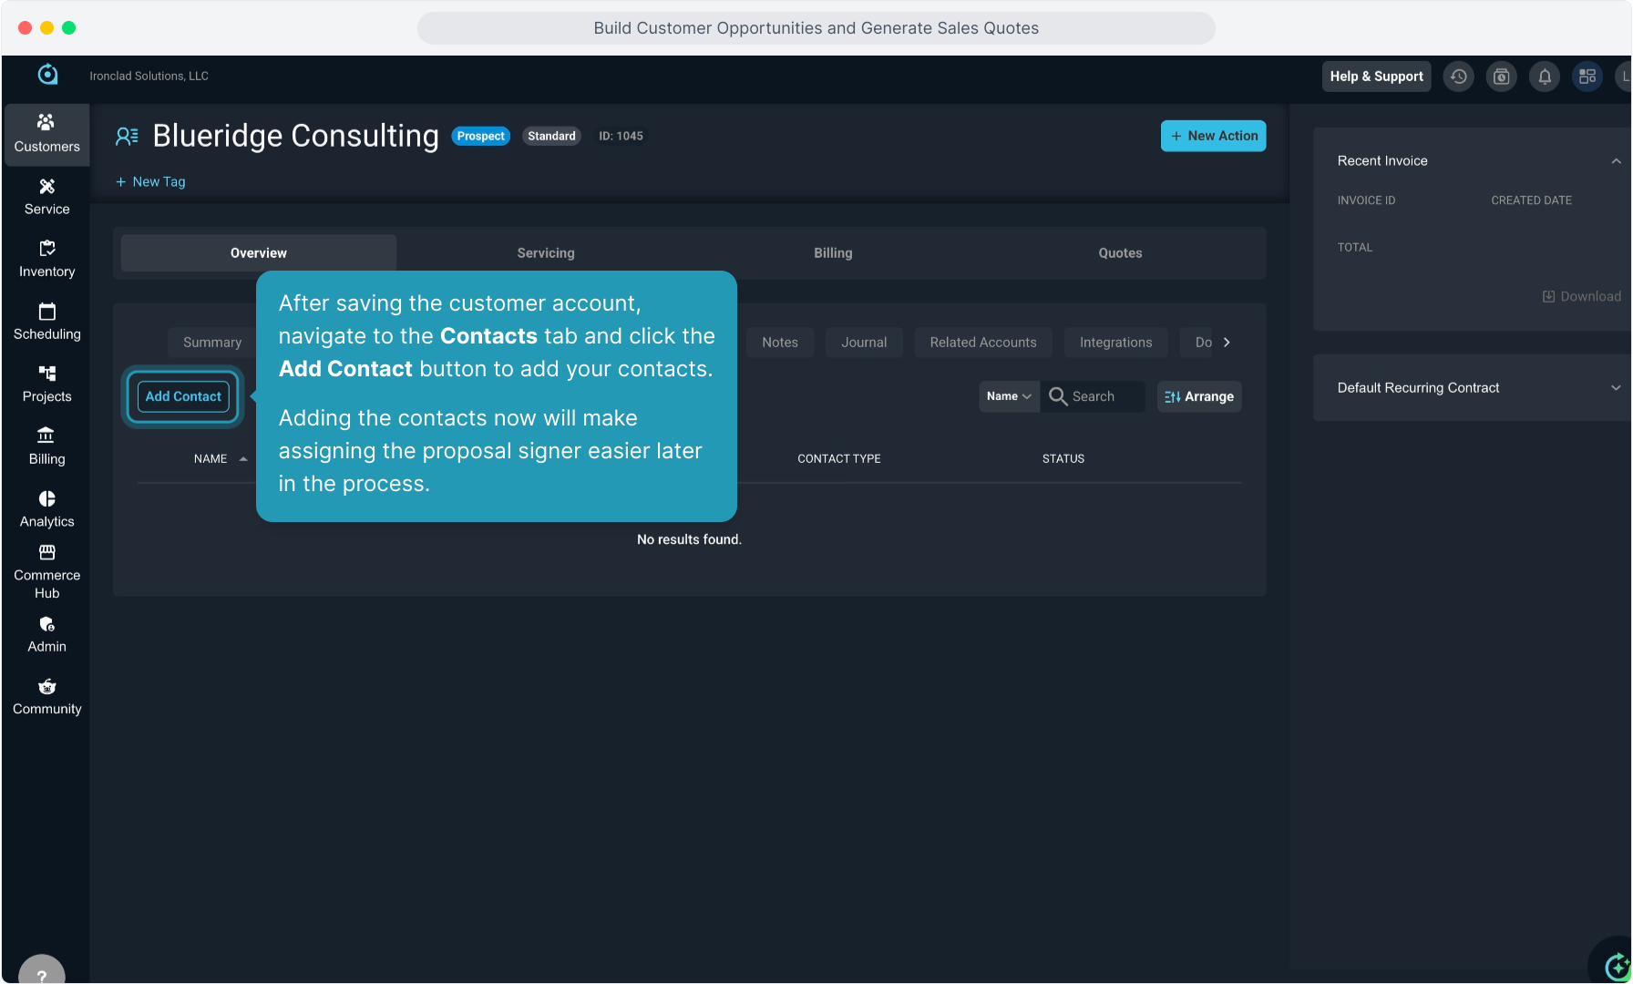
Task: Add a New Tag link
Action: pos(150,181)
